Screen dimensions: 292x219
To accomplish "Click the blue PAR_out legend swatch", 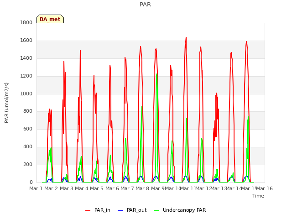I will 120,211.
